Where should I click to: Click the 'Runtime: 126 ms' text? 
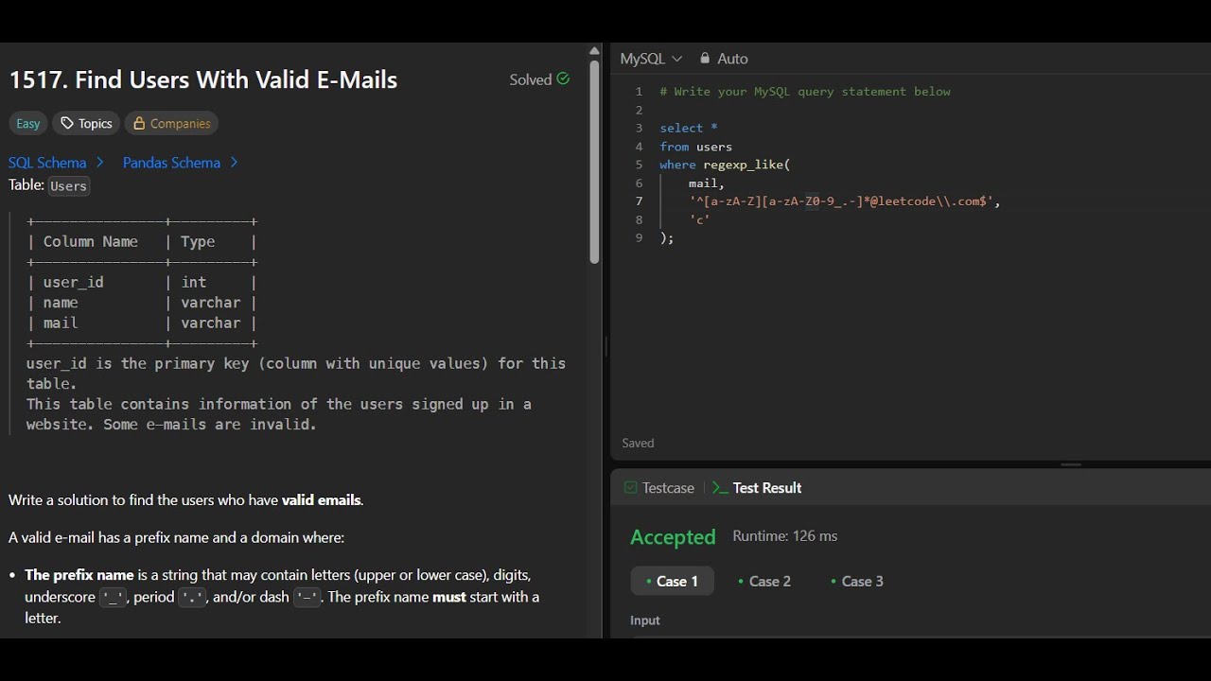point(785,536)
